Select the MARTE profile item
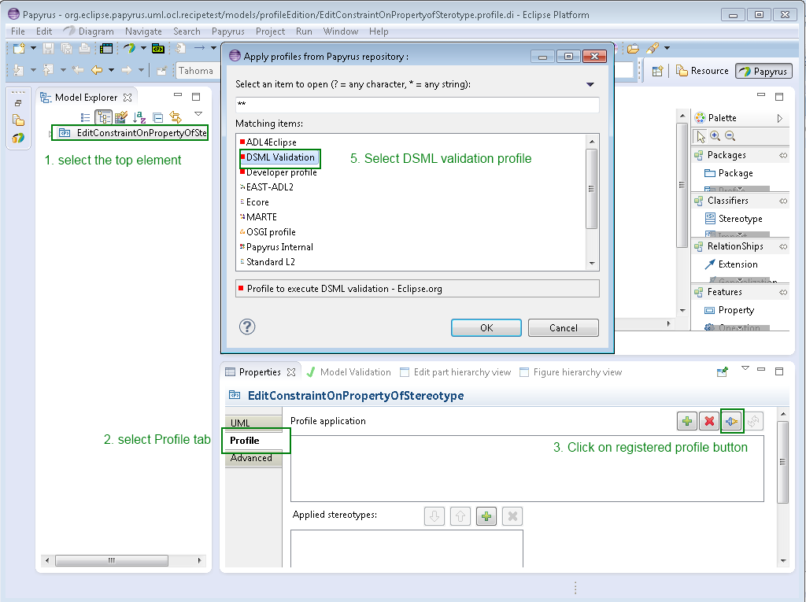 coord(258,217)
